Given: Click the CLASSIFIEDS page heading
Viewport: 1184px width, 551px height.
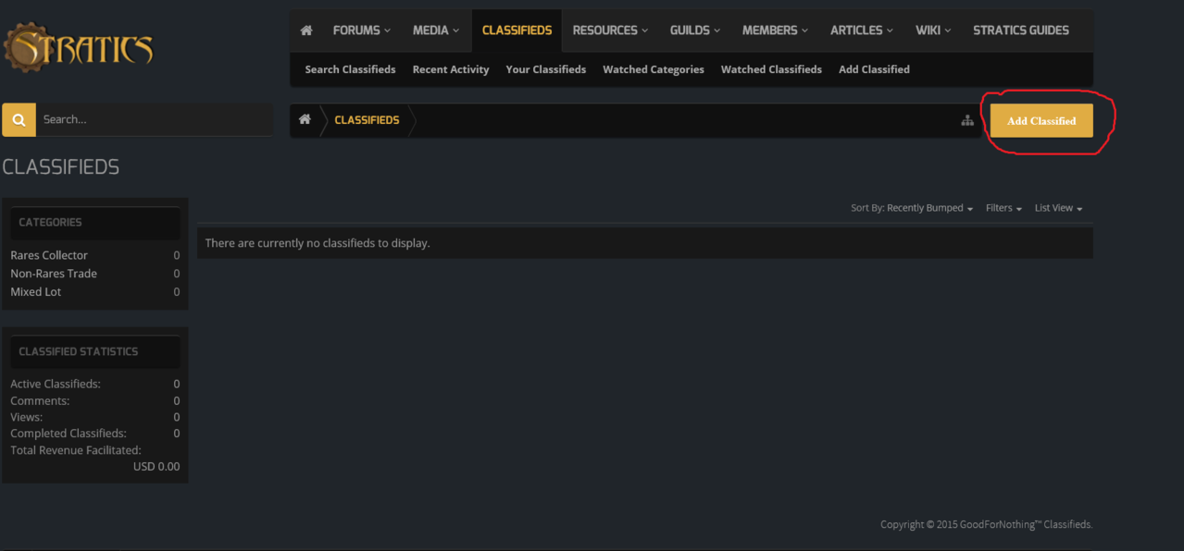Looking at the screenshot, I should click(x=61, y=167).
